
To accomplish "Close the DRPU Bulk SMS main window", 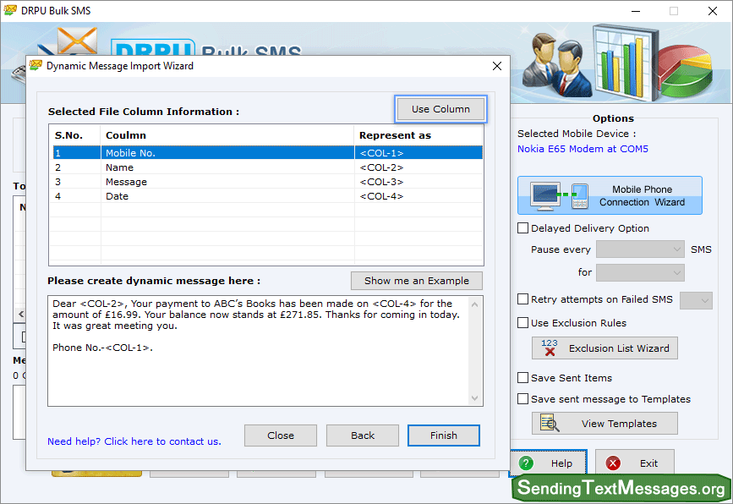I will (713, 11).
